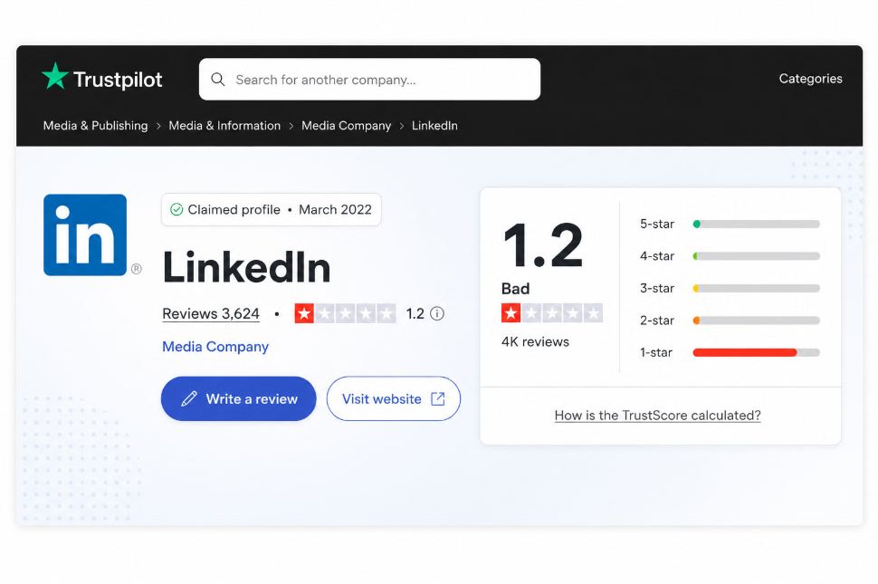
Task: Click the Trustpilot wordmark text
Action: click(x=118, y=80)
